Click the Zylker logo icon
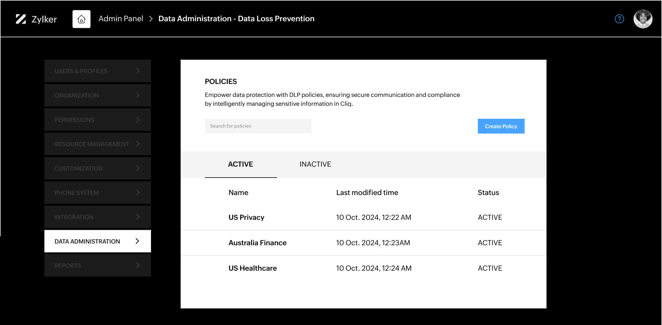The height and width of the screenshot is (325, 662). [21, 19]
